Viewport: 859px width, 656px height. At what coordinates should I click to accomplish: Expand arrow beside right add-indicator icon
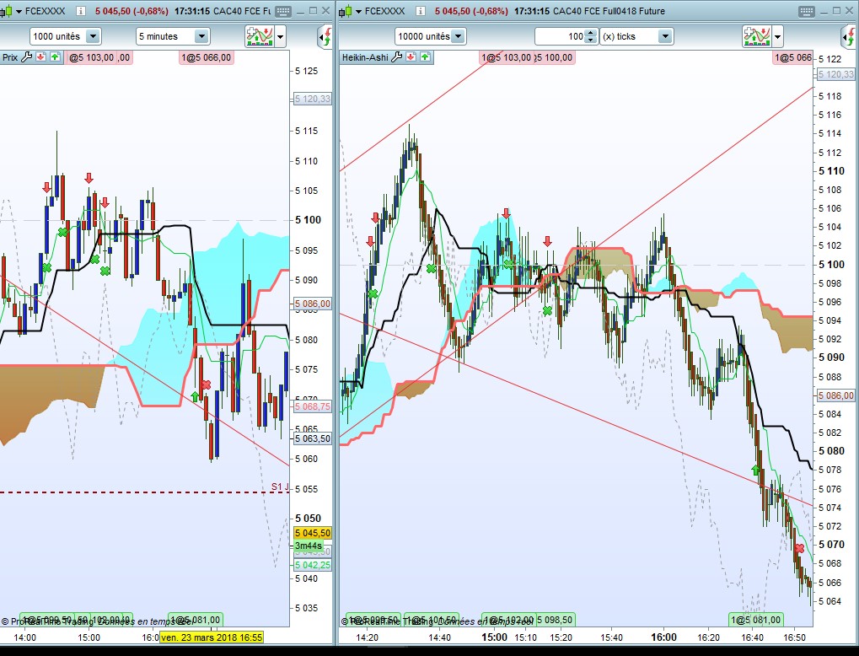[x=777, y=37]
